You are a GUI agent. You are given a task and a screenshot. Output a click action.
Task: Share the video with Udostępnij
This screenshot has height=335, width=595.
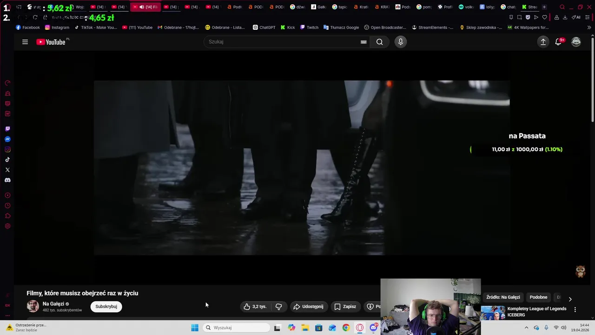click(x=308, y=307)
